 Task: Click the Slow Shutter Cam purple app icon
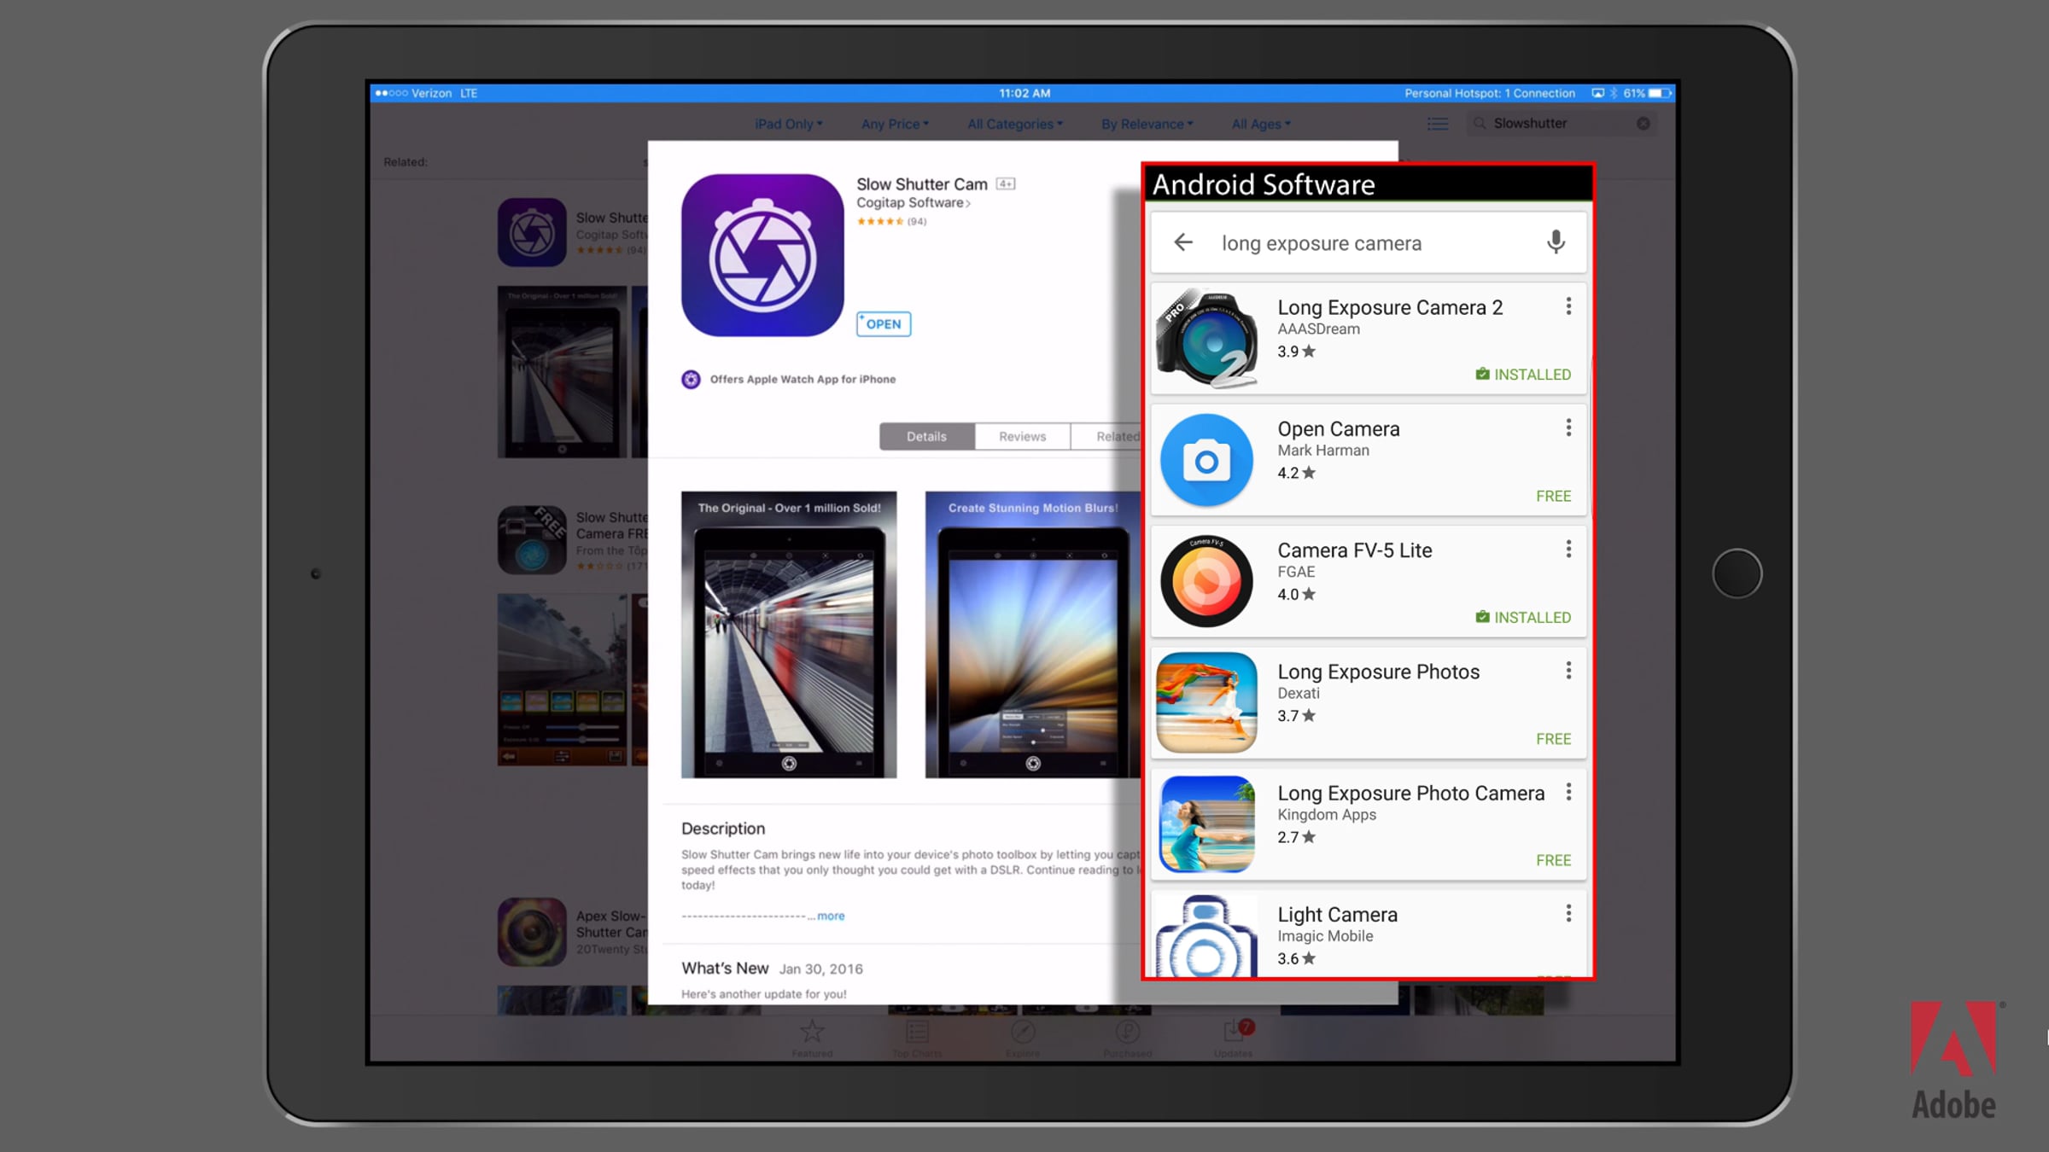762,255
